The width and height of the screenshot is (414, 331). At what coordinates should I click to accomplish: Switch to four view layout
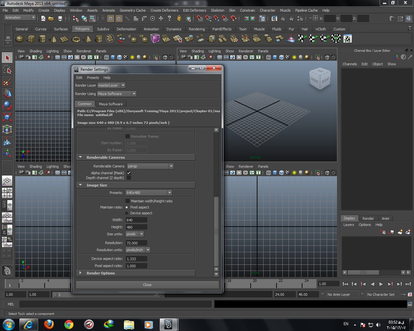coord(7,193)
